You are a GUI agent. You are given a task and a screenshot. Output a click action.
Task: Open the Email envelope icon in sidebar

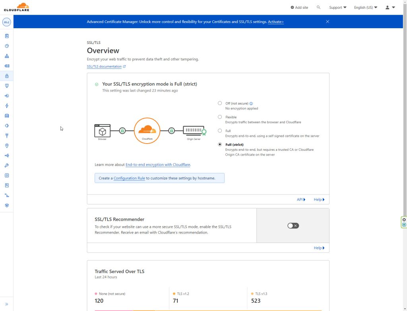point(7,66)
